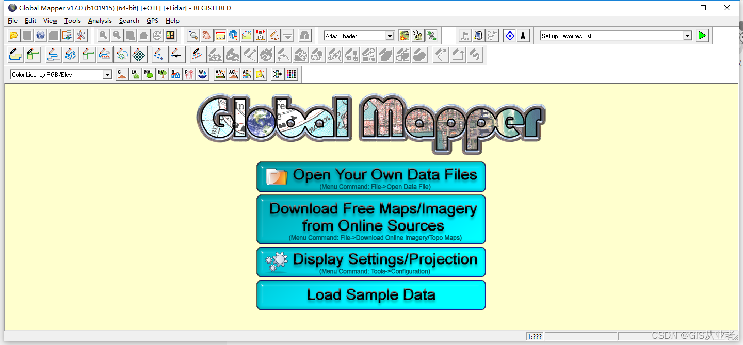Open the GPS menu

pos(153,21)
